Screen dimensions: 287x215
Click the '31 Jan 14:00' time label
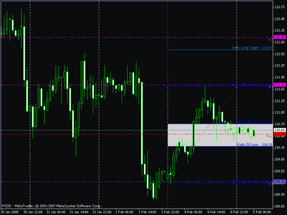pyautogui.click(x=79, y=212)
